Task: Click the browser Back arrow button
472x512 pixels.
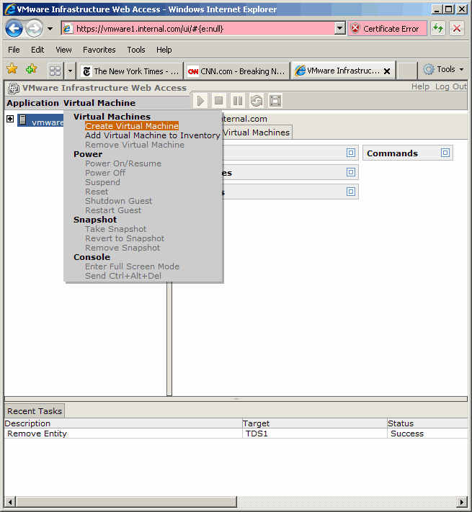Action: pyautogui.click(x=14, y=29)
